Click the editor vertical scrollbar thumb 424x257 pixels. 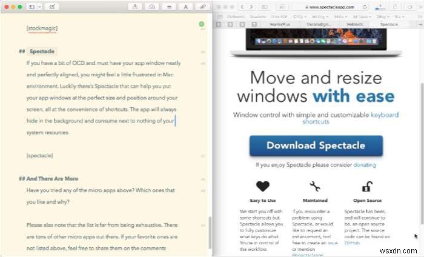(x=210, y=233)
